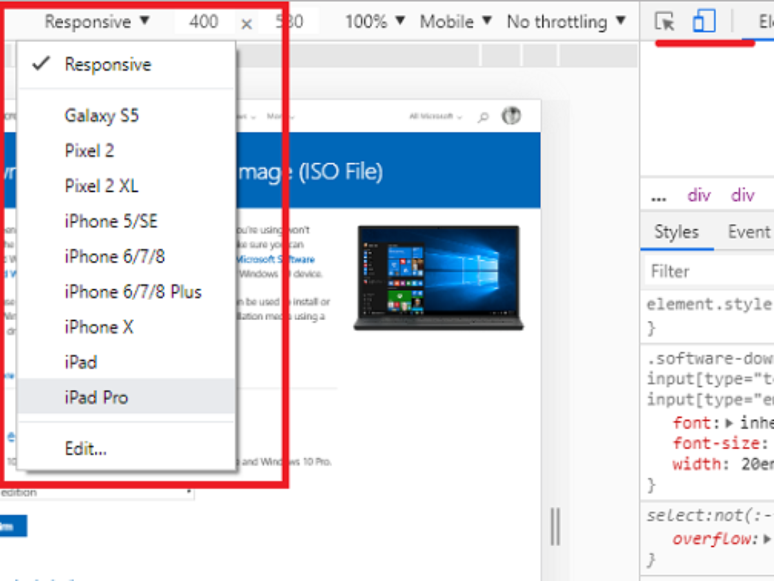Click the user account avatar icon
Viewport: 774px width, 581px height.
tap(511, 116)
